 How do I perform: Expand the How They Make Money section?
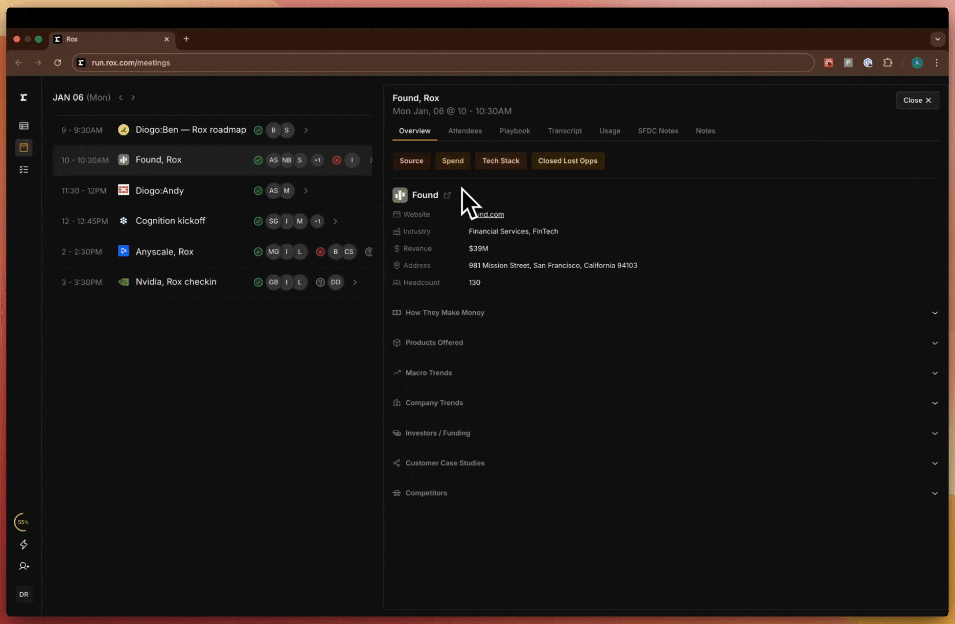point(664,313)
